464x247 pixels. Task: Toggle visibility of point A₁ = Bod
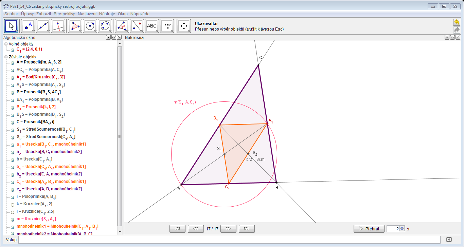(13, 77)
